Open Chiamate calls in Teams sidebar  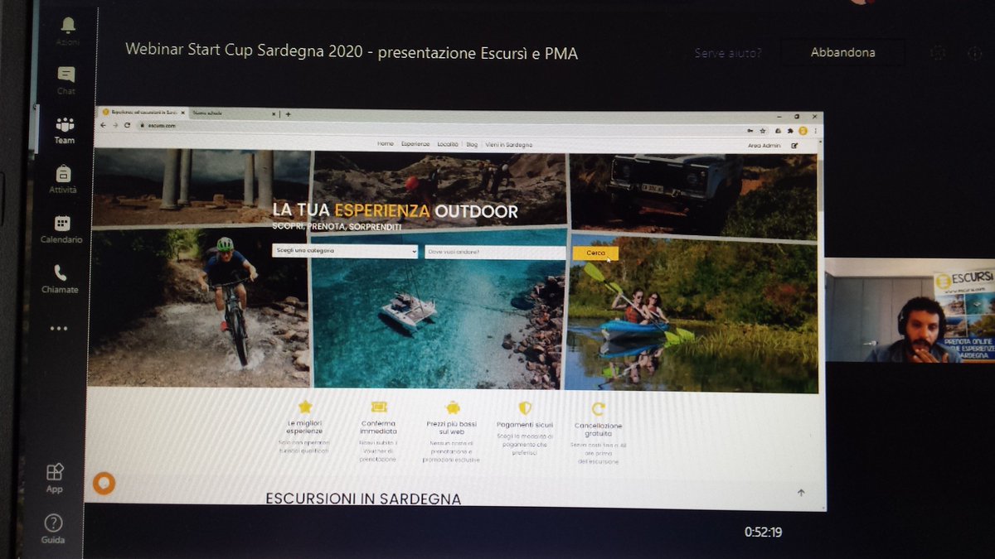click(60, 279)
